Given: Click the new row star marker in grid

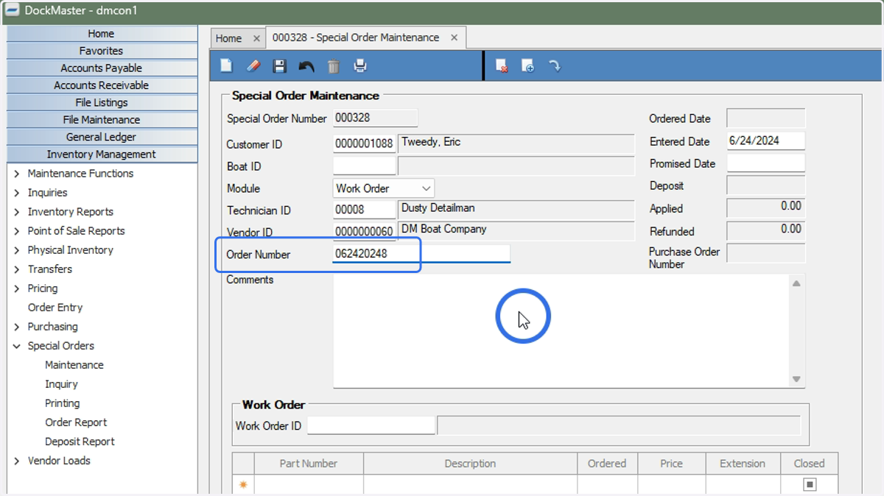Looking at the screenshot, I should 243,485.
